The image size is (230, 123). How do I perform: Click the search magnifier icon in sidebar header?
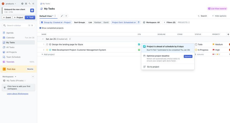[x=30, y=4]
